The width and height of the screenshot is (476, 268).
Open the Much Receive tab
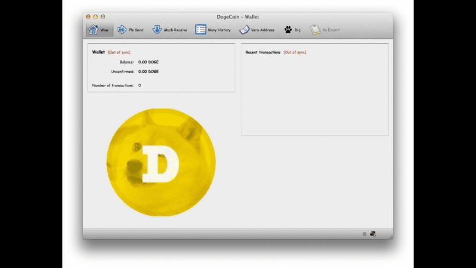(x=170, y=30)
